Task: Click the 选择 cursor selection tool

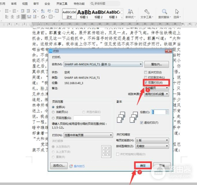Action: tap(177, 14)
